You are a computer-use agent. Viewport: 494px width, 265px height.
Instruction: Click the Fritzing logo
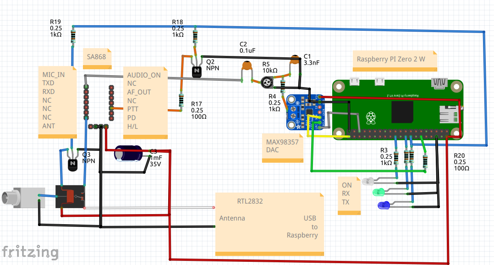(30, 252)
